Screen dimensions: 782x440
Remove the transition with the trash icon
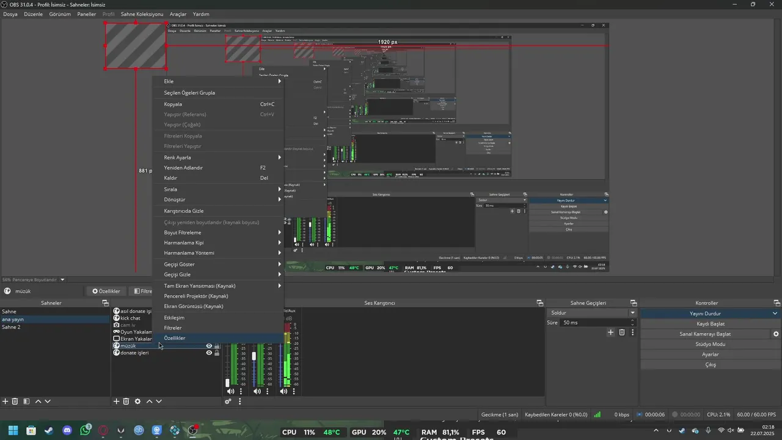pyautogui.click(x=622, y=332)
